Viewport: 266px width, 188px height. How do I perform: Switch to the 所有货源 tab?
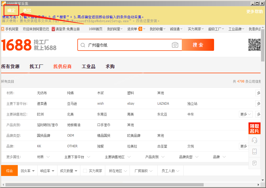click(10, 66)
